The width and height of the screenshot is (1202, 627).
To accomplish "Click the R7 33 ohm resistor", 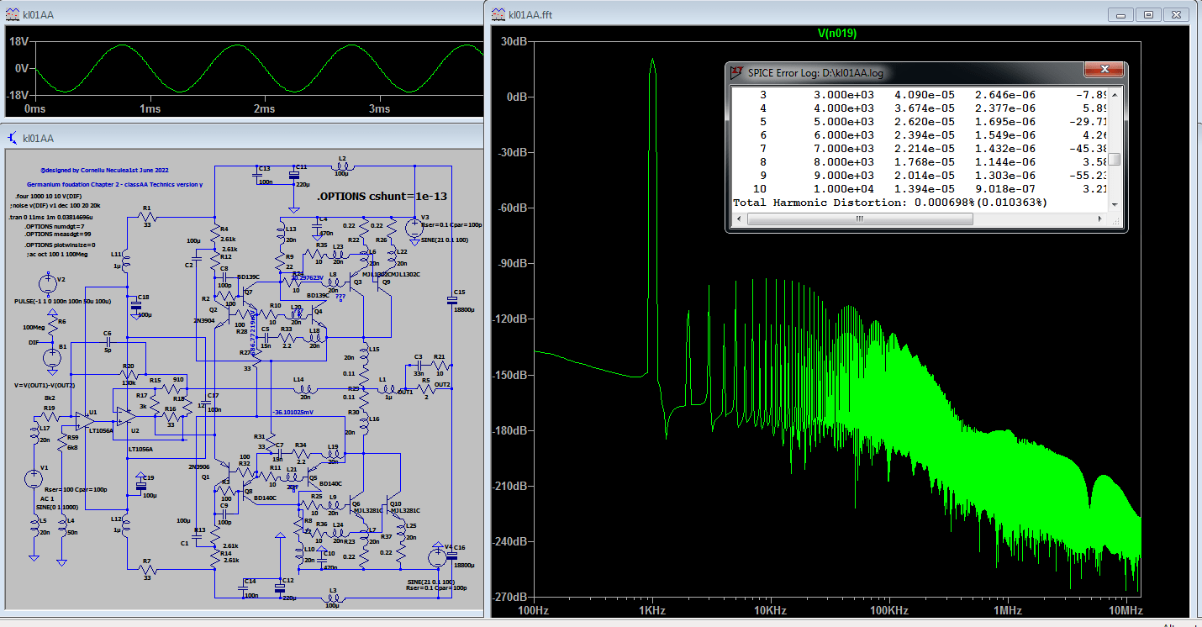I will pos(147,568).
